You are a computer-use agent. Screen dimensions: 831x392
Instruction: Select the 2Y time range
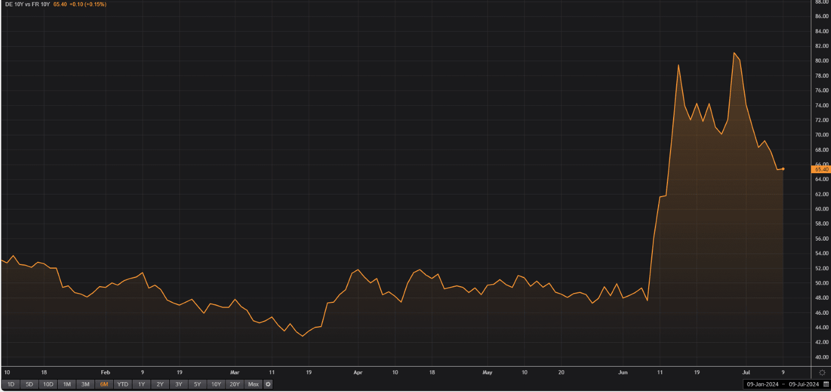coord(160,384)
